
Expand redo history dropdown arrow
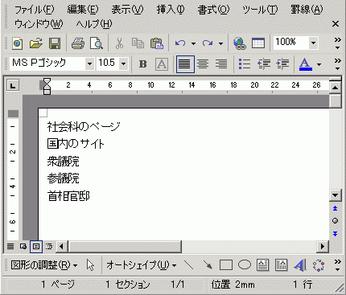[x=220, y=43]
